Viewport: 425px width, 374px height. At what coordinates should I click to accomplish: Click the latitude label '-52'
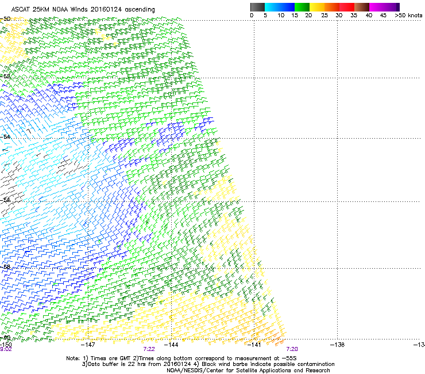point(5,77)
